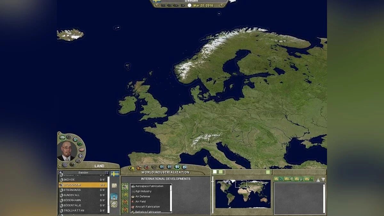Click the developments list scrollbar

[171, 198]
